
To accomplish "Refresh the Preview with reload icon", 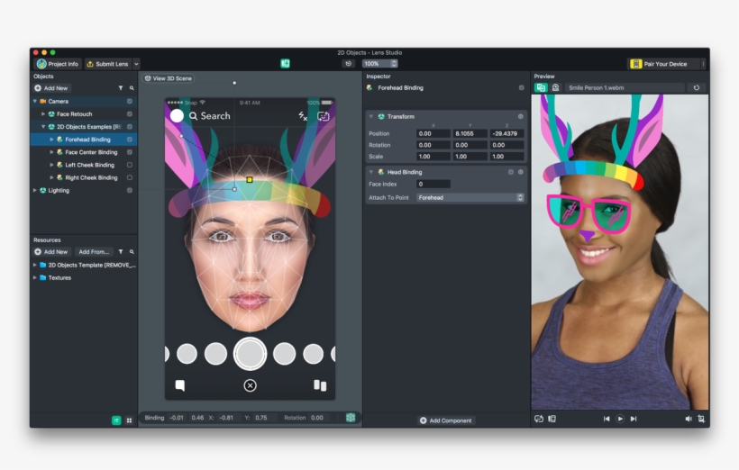I will tap(697, 87).
